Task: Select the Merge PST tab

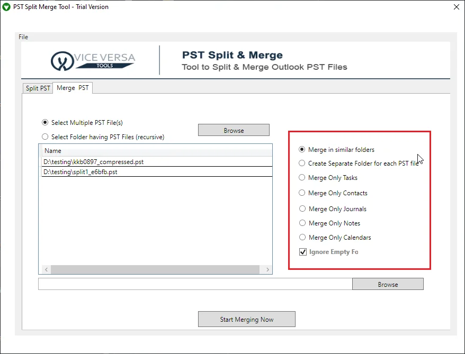Action: 73,88
